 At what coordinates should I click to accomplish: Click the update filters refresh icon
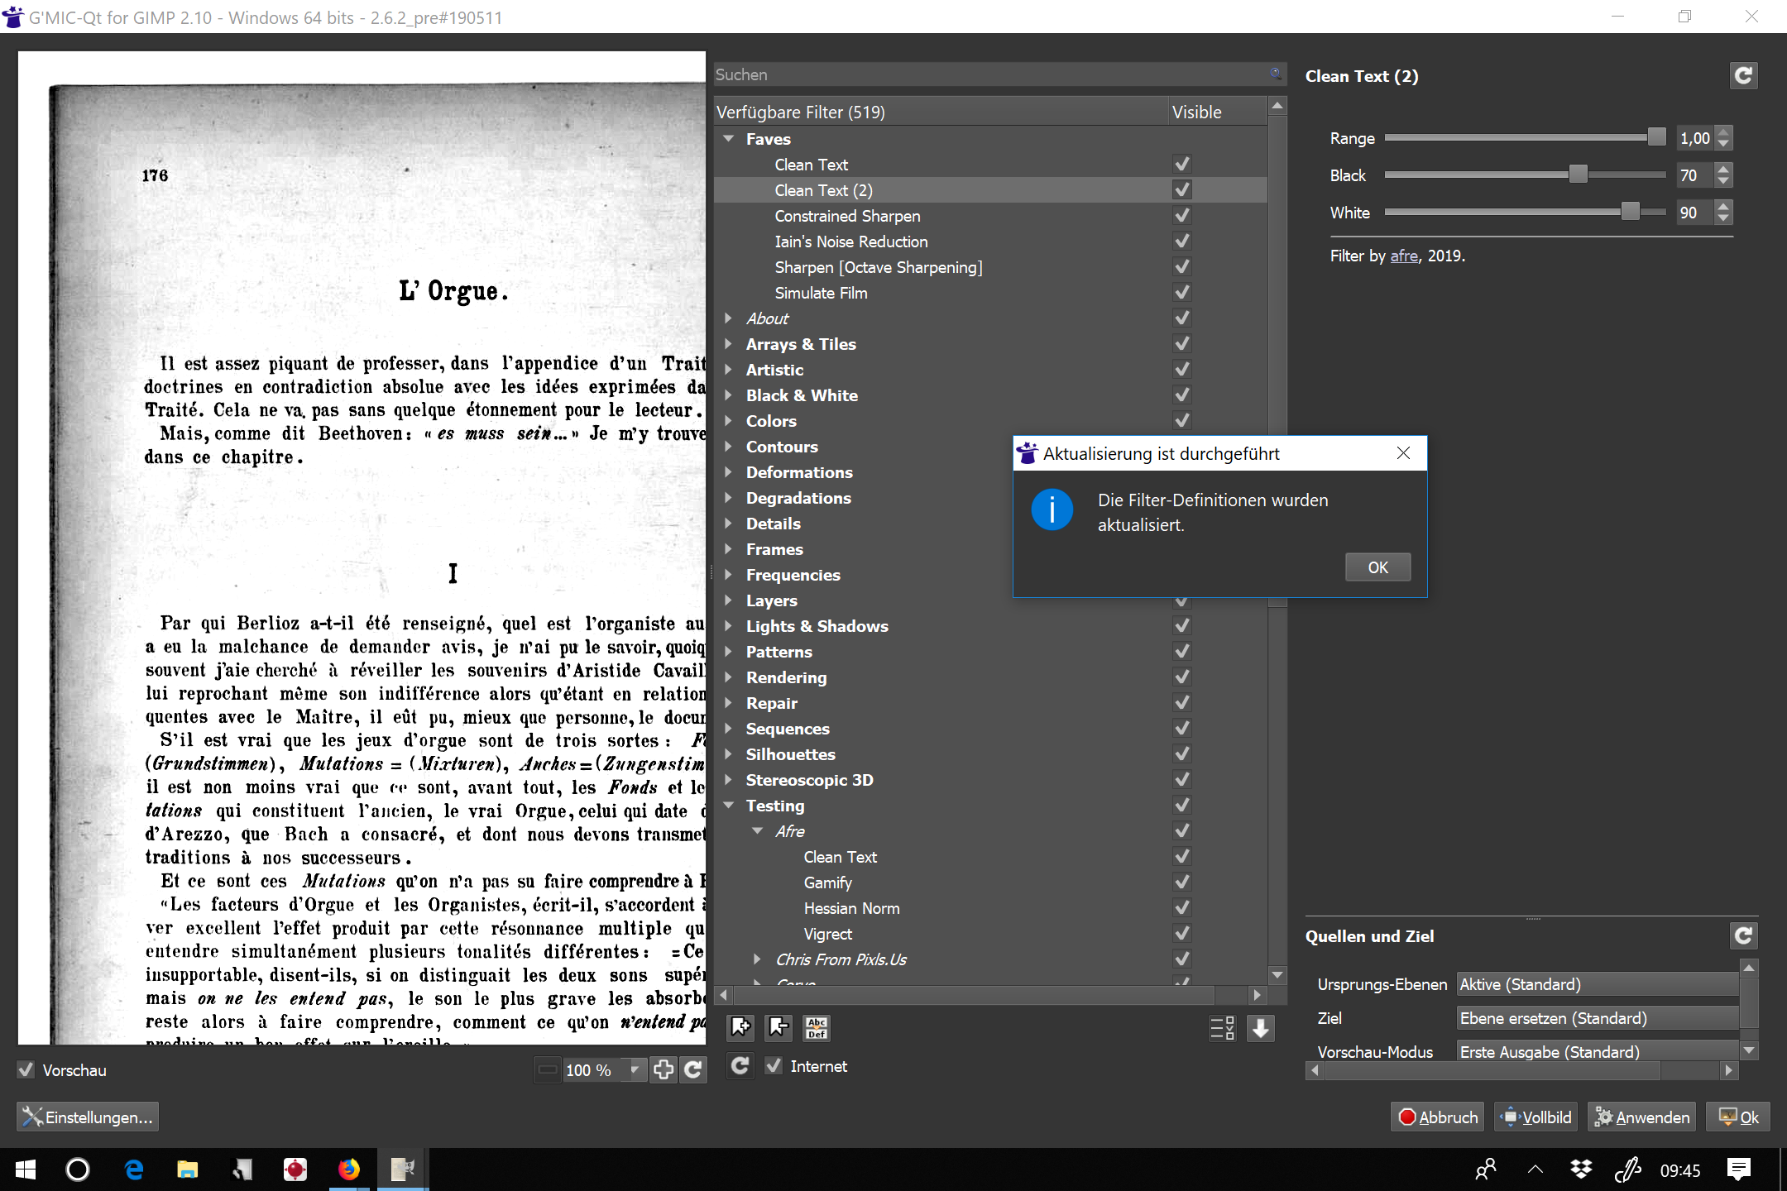pyautogui.click(x=740, y=1065)
